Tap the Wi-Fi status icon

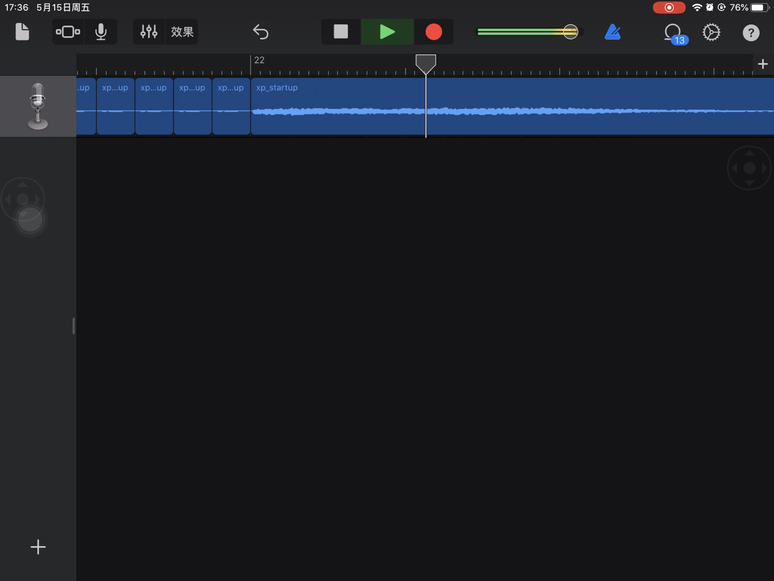point(697,8)
